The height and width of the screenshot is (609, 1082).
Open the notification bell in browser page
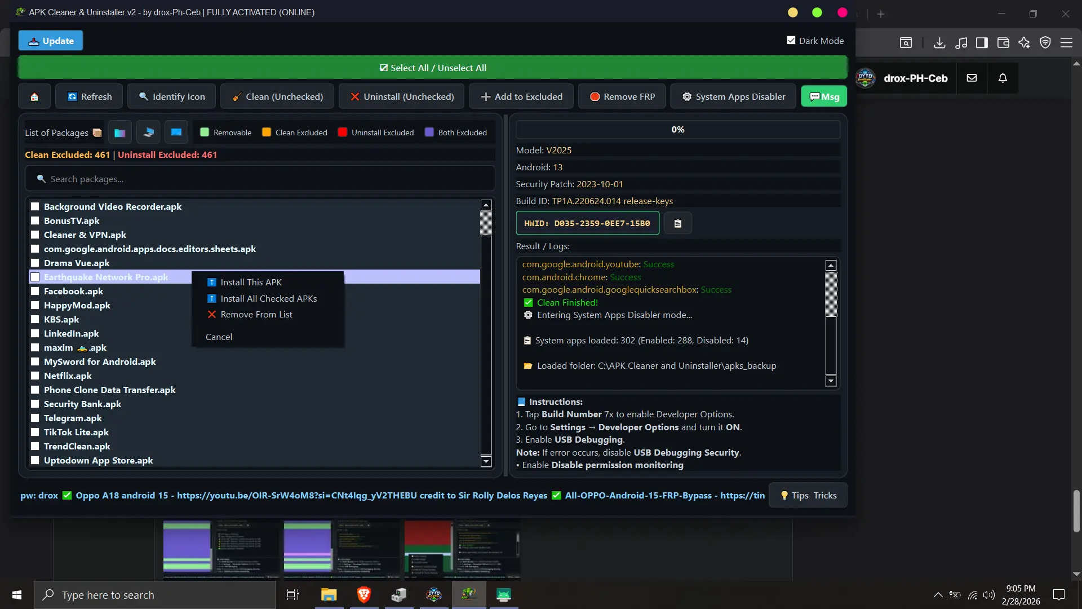tap(1003, 78)
